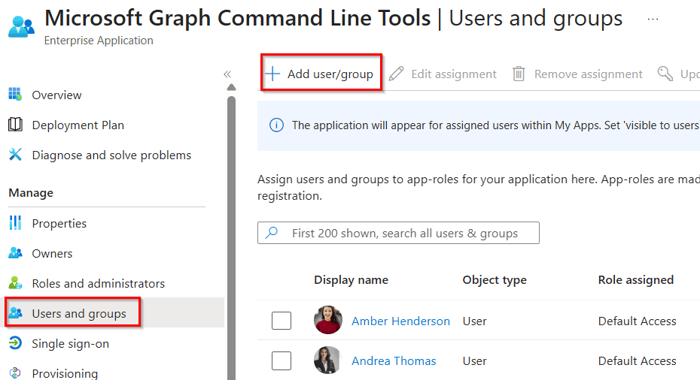Image resolution: width=700 pixels, height=380 pixels.
Task: Click the Single sign-on icon
Action: pos(15,343)
